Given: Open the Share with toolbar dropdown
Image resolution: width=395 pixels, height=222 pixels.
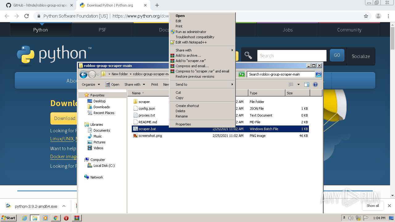Looking at the screenshot, I should click(135, 84).
